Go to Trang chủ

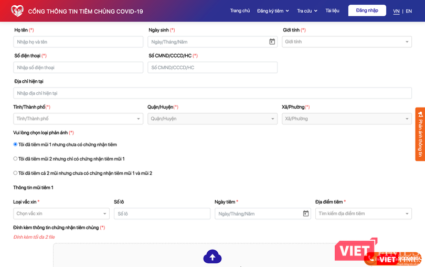point(240,10)
